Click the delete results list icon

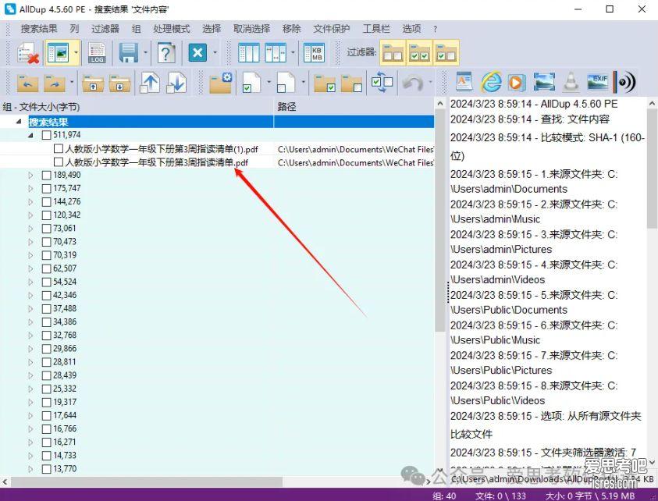click(28, 53)
